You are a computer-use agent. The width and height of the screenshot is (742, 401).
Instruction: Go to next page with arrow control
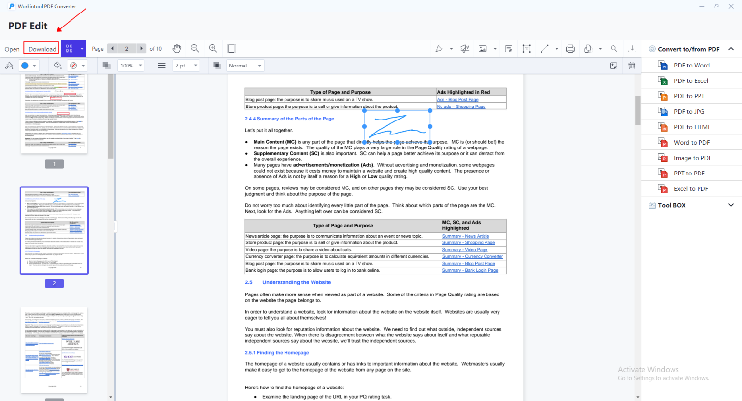click(141, 48)
